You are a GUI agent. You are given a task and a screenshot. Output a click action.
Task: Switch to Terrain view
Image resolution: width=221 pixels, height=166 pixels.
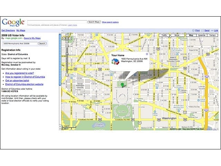[212, 35]
